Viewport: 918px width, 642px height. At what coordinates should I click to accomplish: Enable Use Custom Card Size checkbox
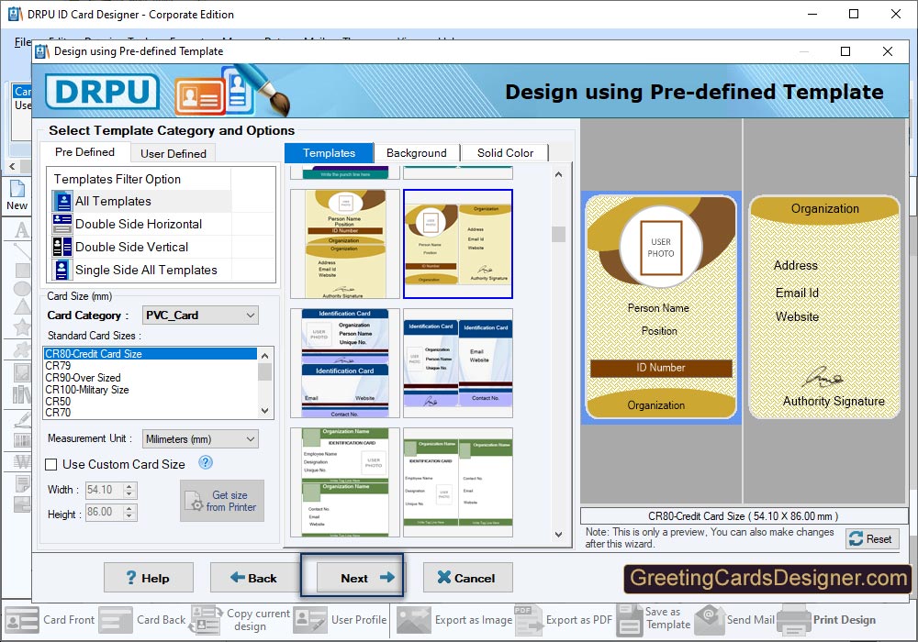(51, 464)
